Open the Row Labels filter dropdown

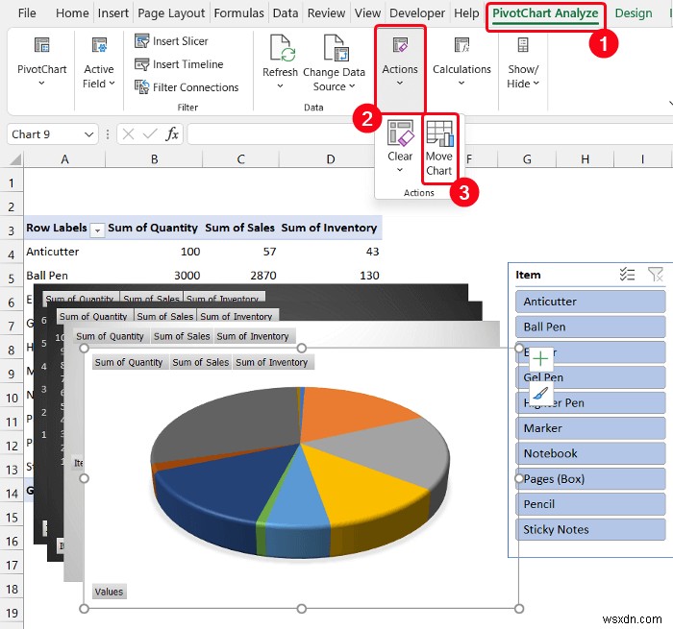tap(97, 230)
